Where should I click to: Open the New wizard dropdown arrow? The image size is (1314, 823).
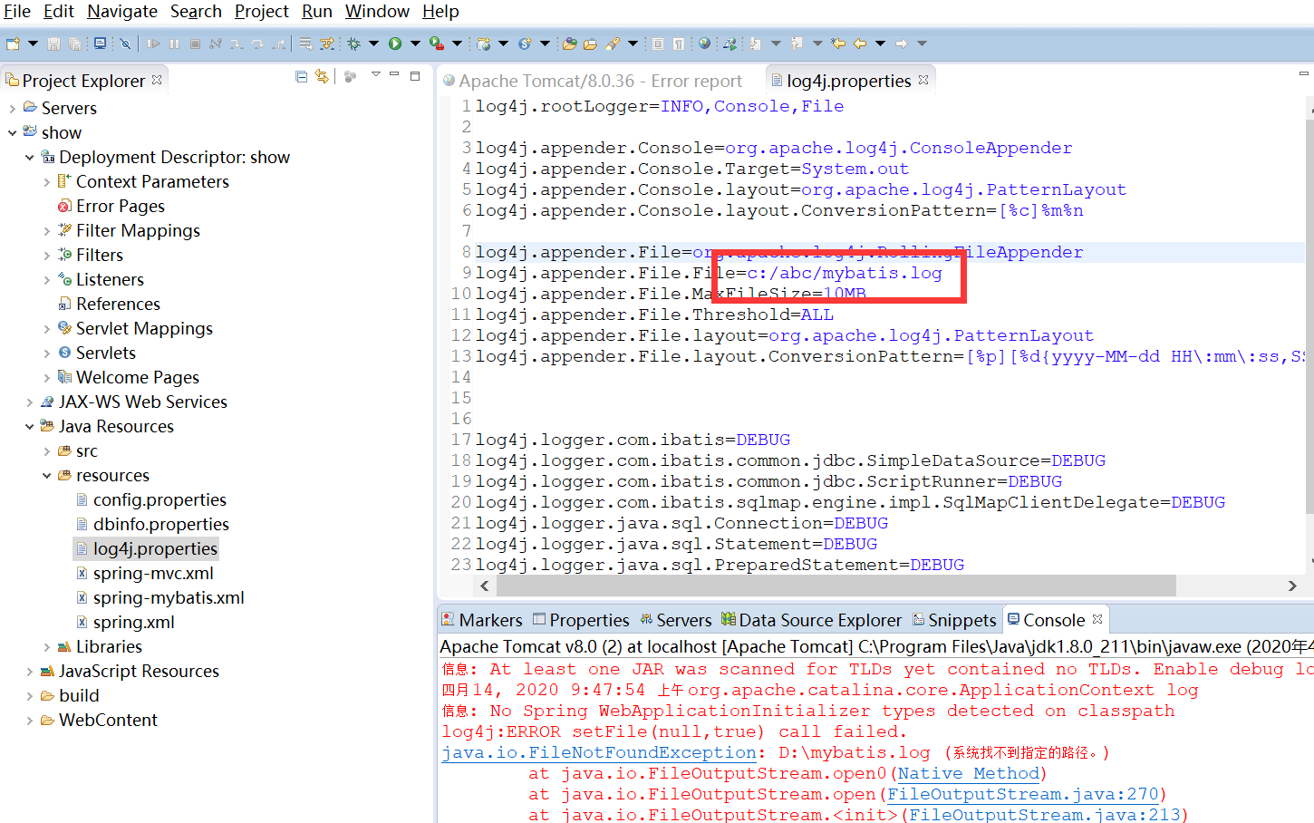33,44
